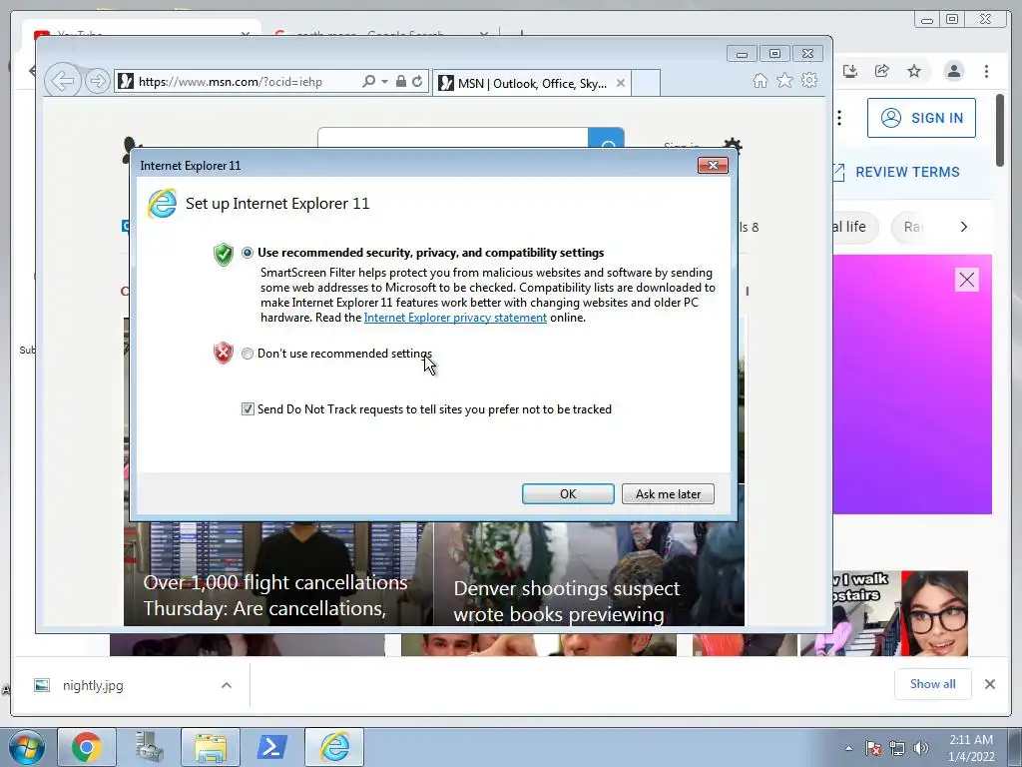Click the lock security icon in the IE address bar
Screen dimensions: 1022x767
(401, 81)
